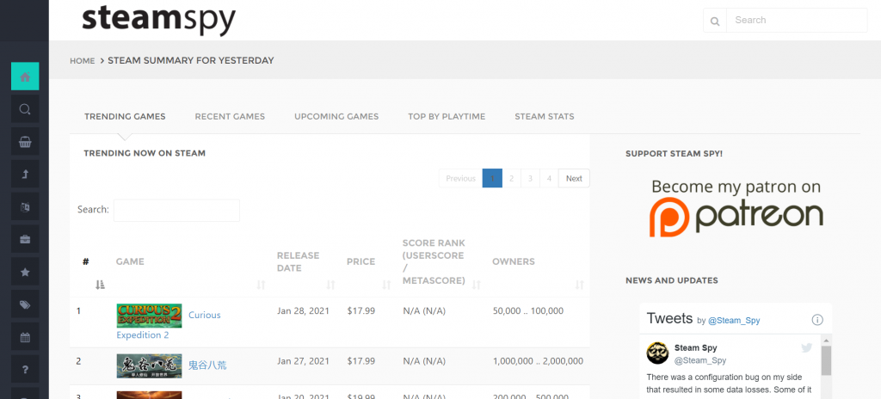Image resolution: width=881 pixels, height=399 pixels.
Task: Click the Home breadcrumb link
Action: click(82, 61)
